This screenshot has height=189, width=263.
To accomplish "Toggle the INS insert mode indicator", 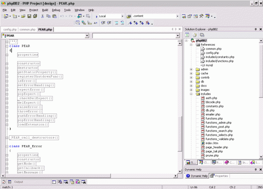I will click(x=260, y=187).
